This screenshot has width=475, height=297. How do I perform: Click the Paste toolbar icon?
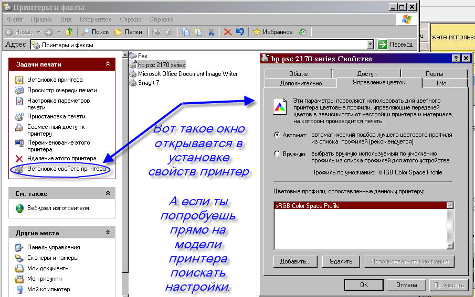click(198, 32)
